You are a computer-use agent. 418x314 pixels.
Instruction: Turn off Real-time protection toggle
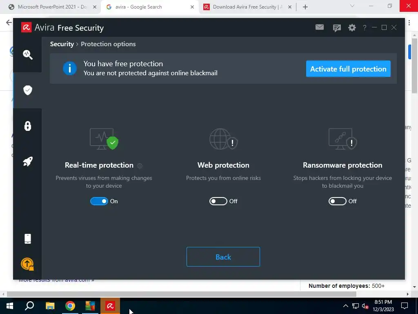[99, 201]
